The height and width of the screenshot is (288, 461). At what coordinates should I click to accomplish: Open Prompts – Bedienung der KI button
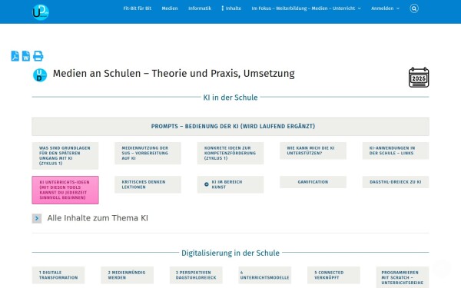[230, 127]
